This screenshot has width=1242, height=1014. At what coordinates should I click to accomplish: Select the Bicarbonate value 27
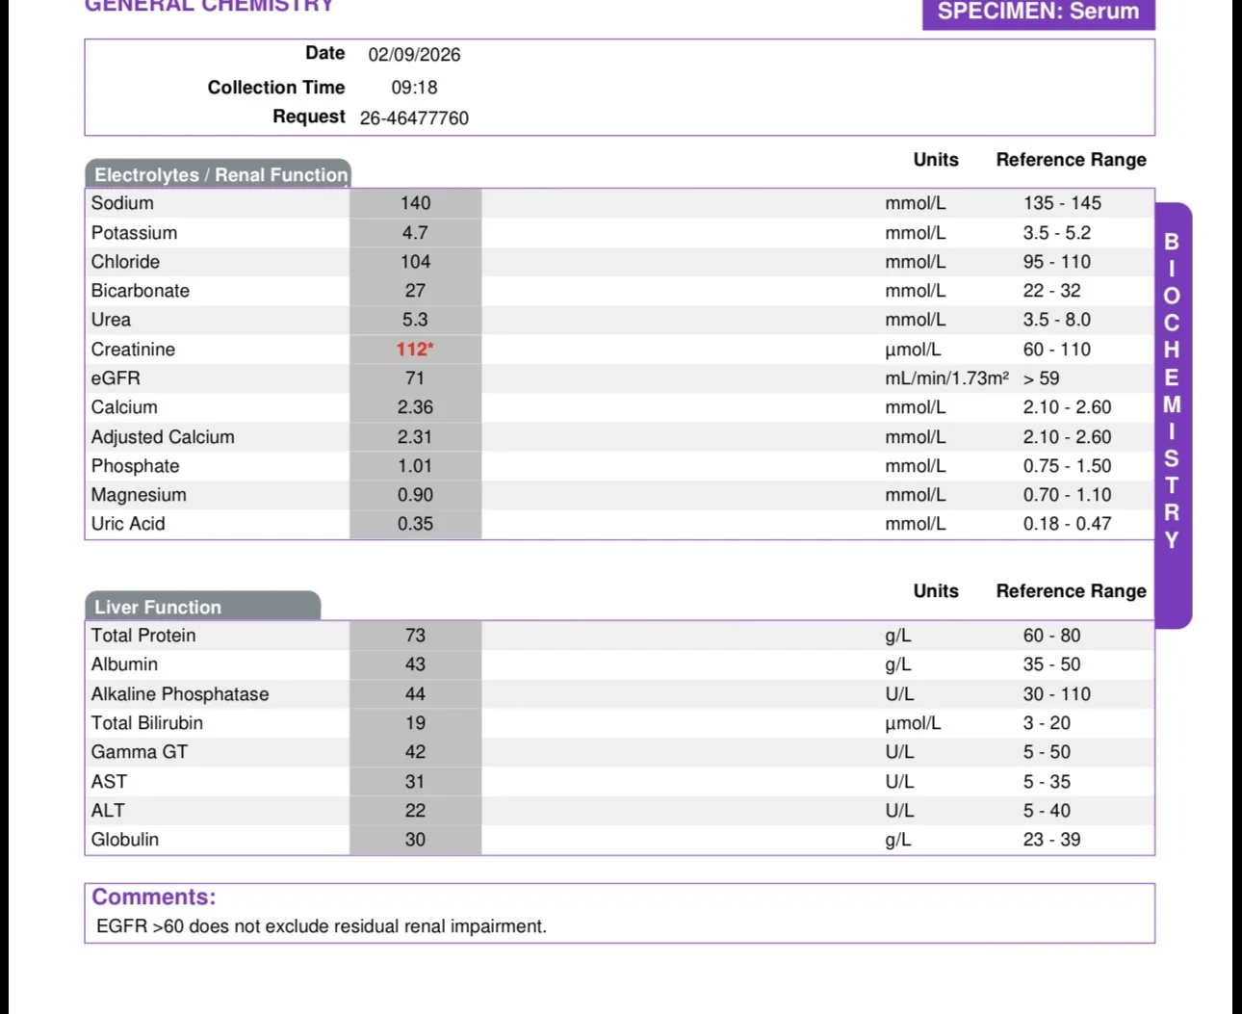point(415,291)
